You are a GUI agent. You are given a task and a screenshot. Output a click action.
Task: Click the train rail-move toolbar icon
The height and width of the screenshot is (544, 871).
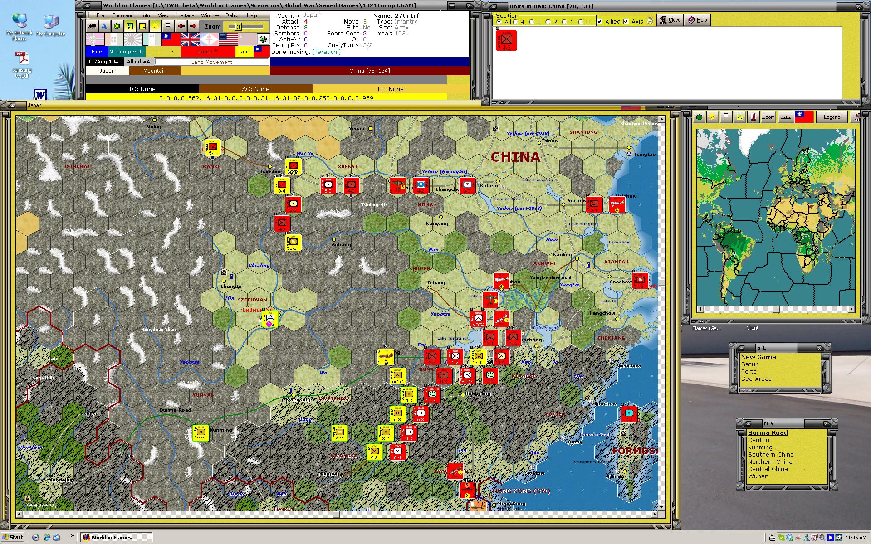click(x=92, y=26)
